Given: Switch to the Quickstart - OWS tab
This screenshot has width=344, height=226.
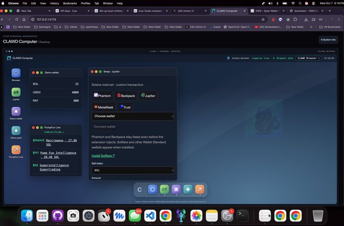Looking at the screenshot, I should pos(307,11).
